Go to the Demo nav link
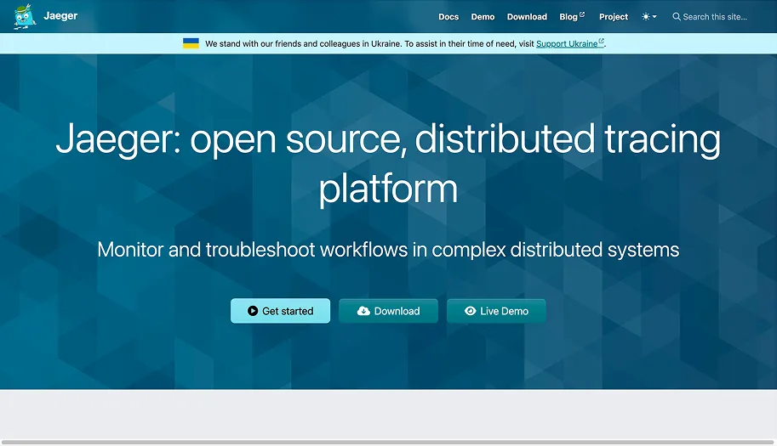The height and width of the screenshot is (446, 777). pos(483,17)
